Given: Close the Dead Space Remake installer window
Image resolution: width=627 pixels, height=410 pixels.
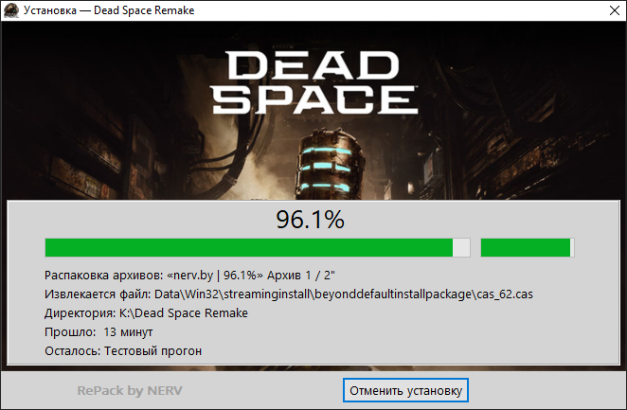Looking at the screenshot, I should pos(615,10).
